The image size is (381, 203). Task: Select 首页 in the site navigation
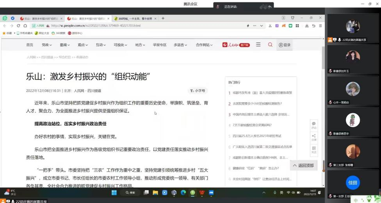coord(30,45)
